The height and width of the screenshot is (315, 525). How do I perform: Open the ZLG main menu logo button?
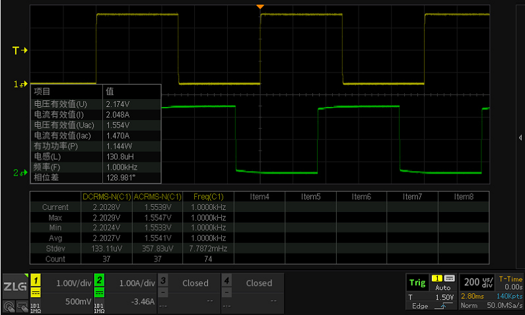[x=15, y=286]
